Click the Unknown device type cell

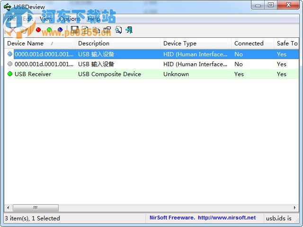coord(176,74)
